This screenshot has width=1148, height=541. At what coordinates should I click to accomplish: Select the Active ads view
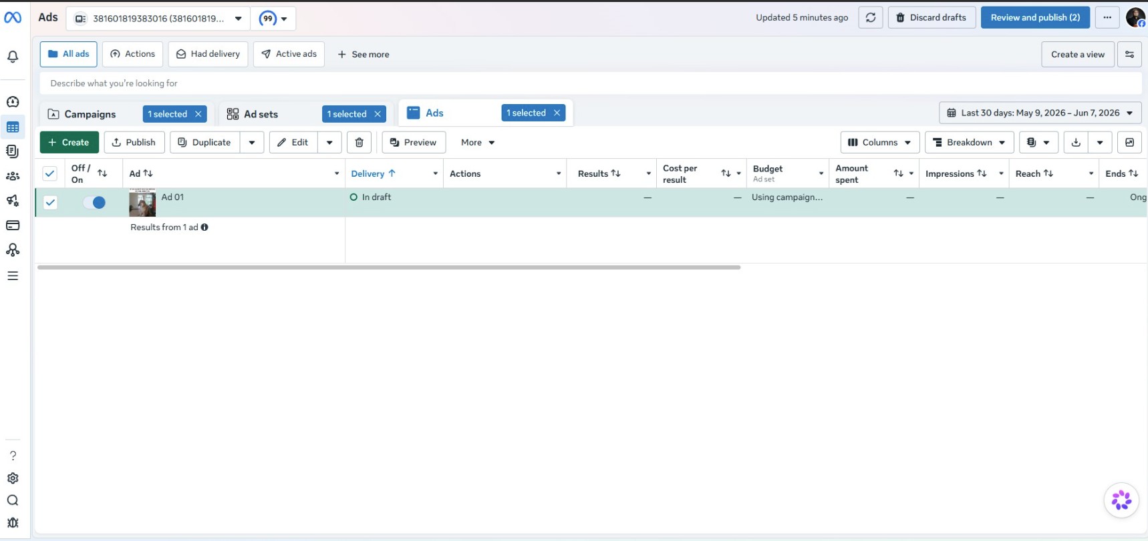(289, 54)
